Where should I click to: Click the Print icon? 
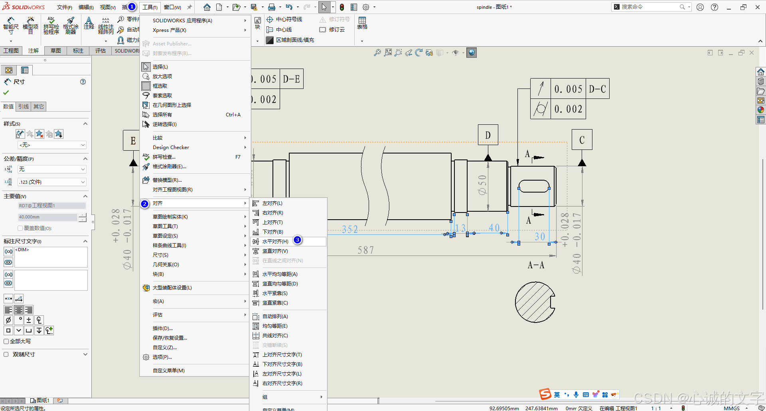pyautogui.click(x=272, y=7)
